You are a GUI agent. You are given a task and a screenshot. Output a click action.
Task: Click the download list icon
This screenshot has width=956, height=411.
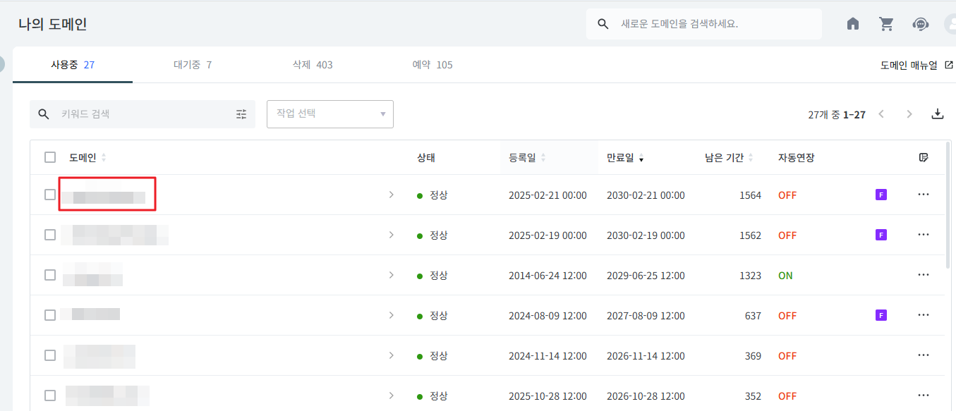click(938, 114)
